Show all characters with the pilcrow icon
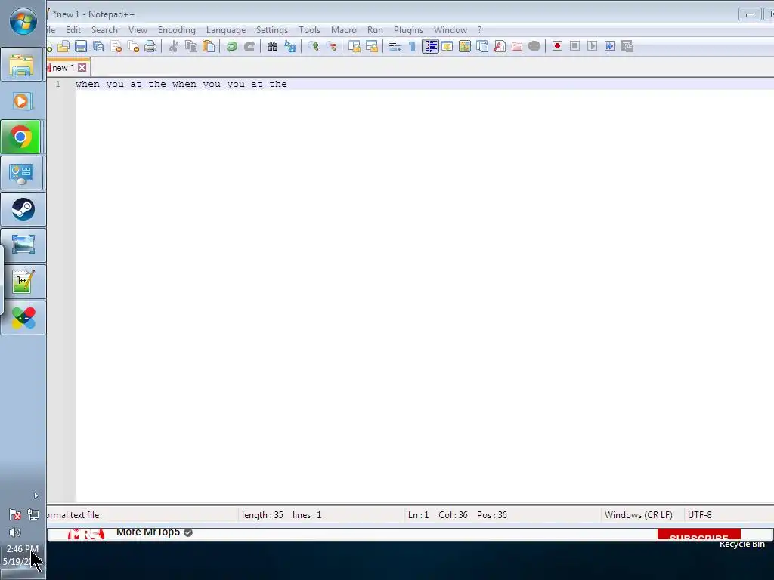This screenshot has width=774, height=580. point(412,46)
